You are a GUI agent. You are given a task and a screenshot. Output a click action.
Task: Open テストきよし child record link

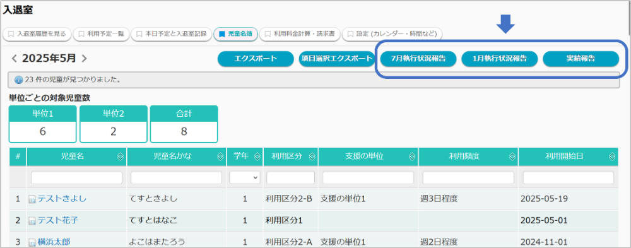pyautogui.click(x=62, y=199)
